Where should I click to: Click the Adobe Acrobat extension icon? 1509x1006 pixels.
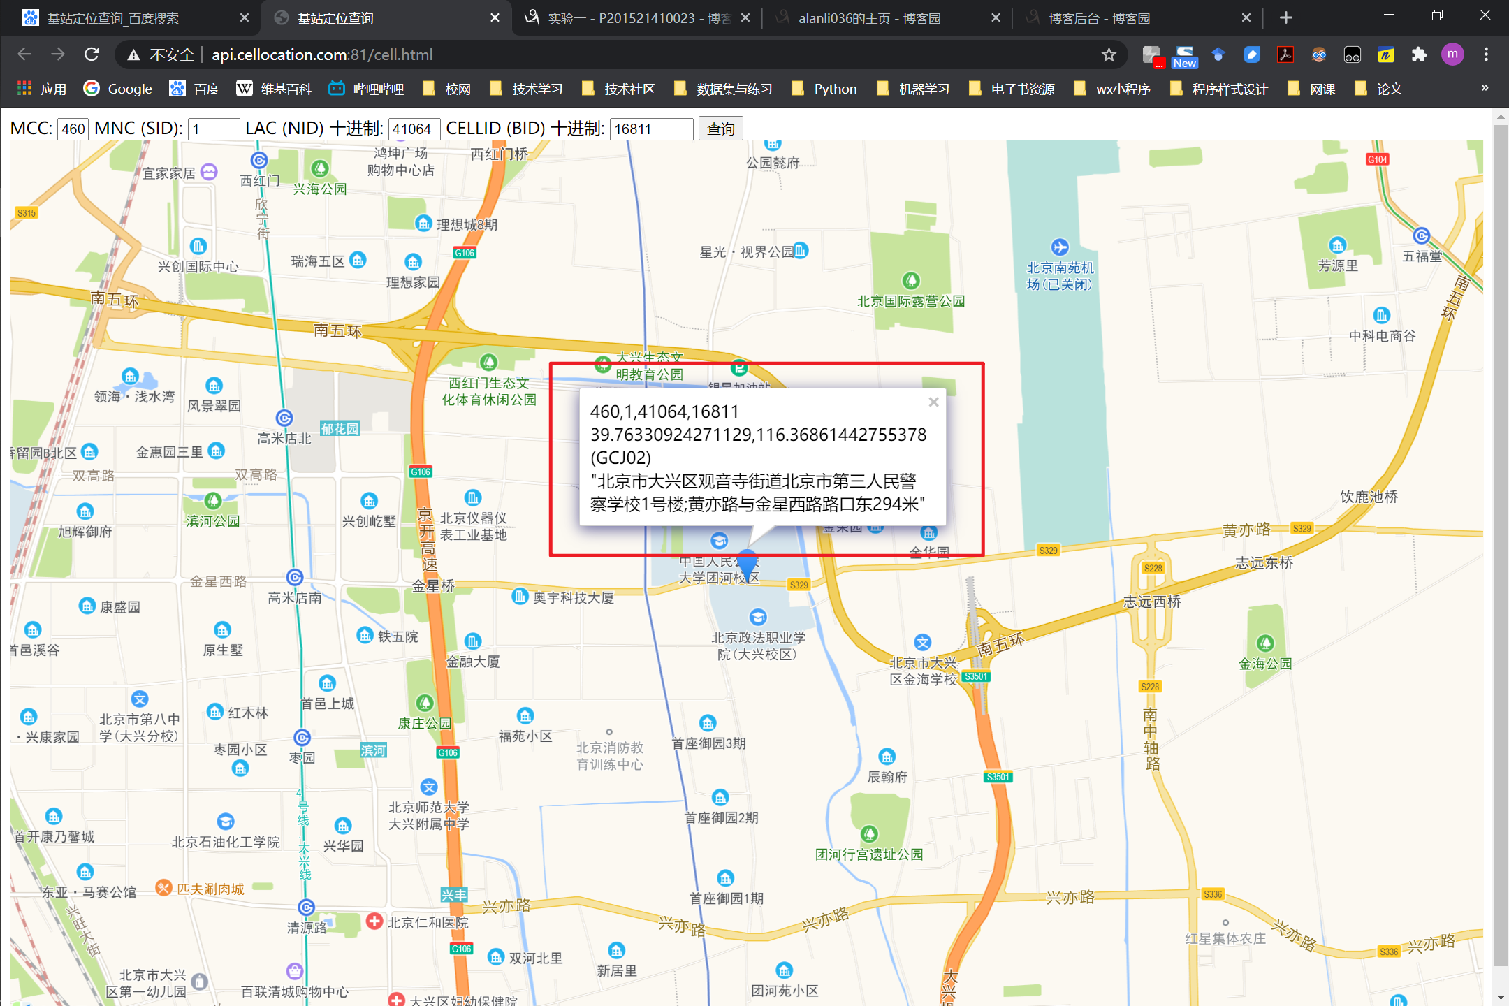(1285, 54)
